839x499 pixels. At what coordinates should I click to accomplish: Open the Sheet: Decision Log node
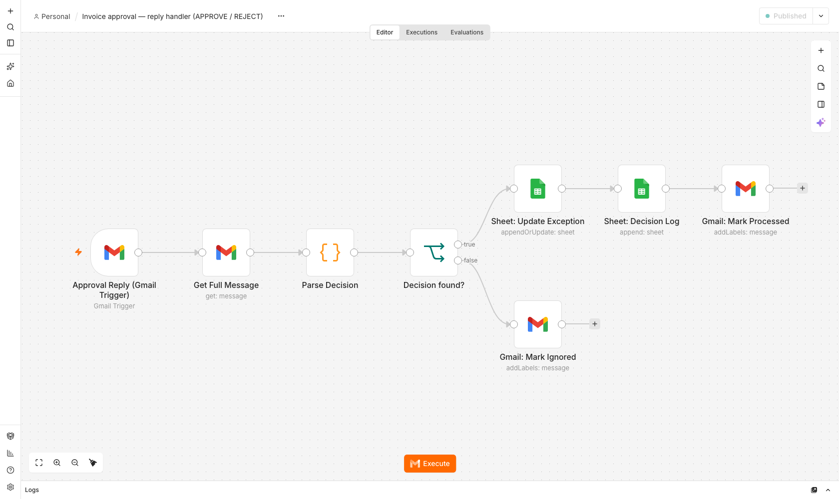pyautogui.click(x=642, y=189)
